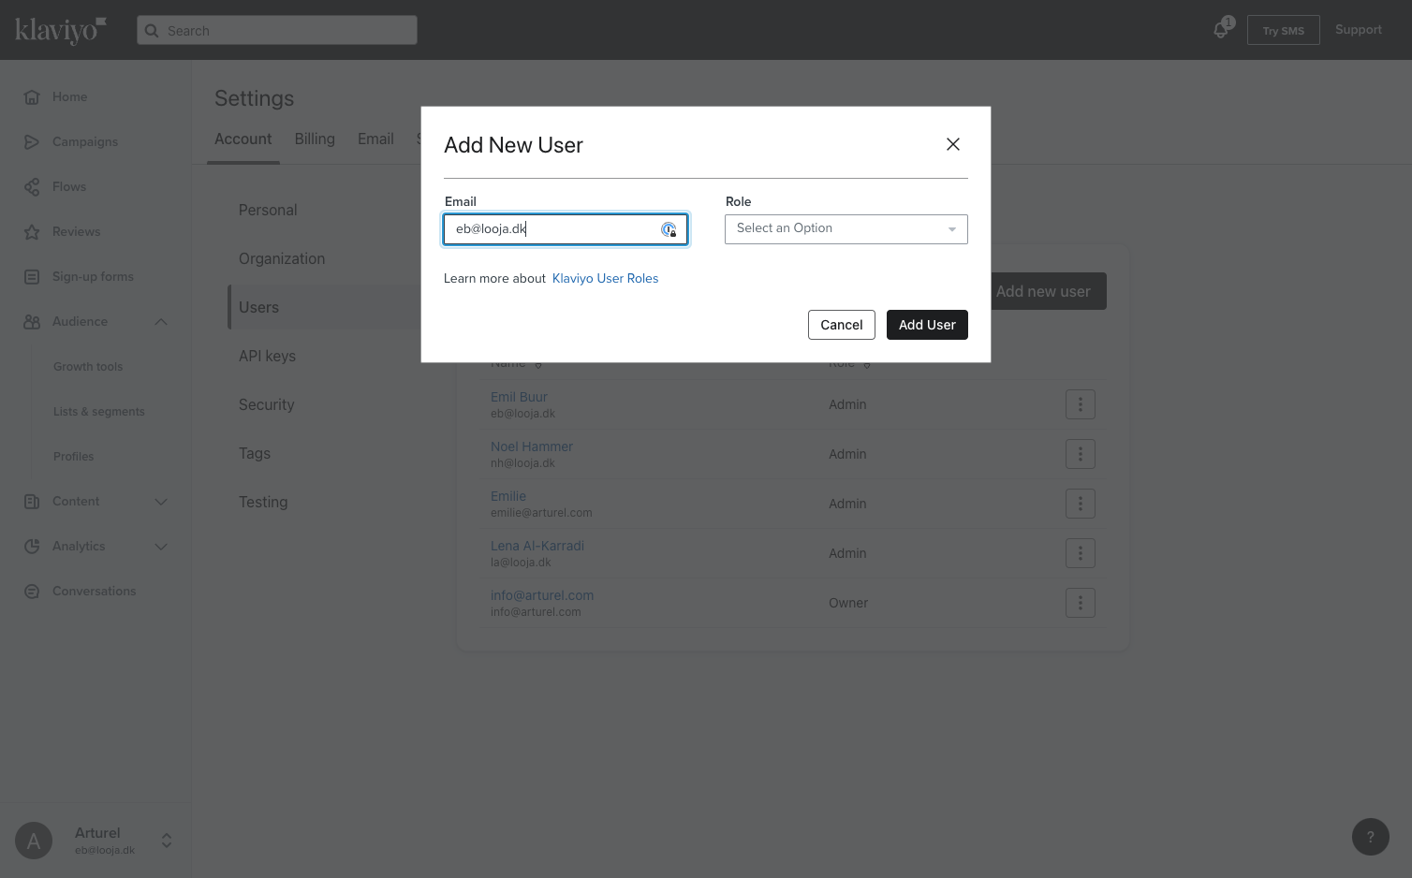Screen dimensions: 1412x878
Task: Open options menu for Emilie
Action: (x=1081, y=504)
